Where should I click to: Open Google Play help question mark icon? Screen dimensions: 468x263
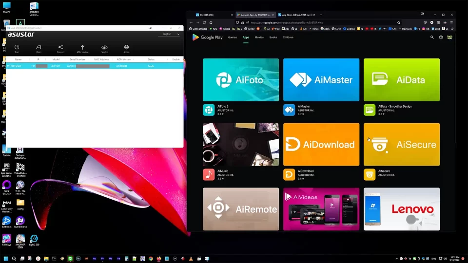pos(441,37)
